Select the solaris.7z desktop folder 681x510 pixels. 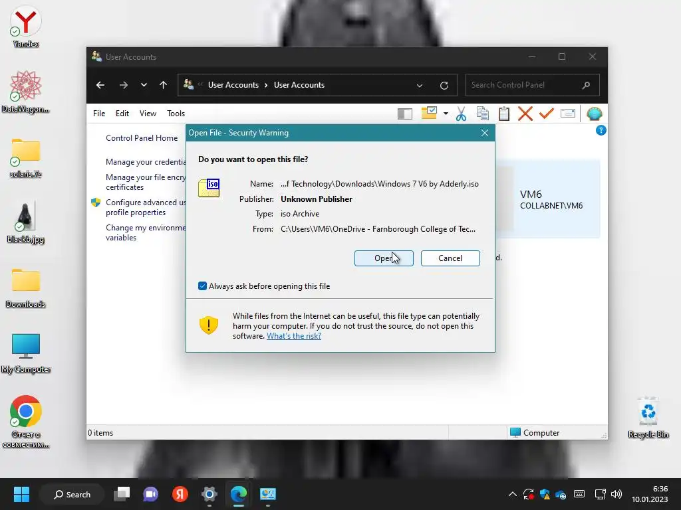[x=26, y=157]
